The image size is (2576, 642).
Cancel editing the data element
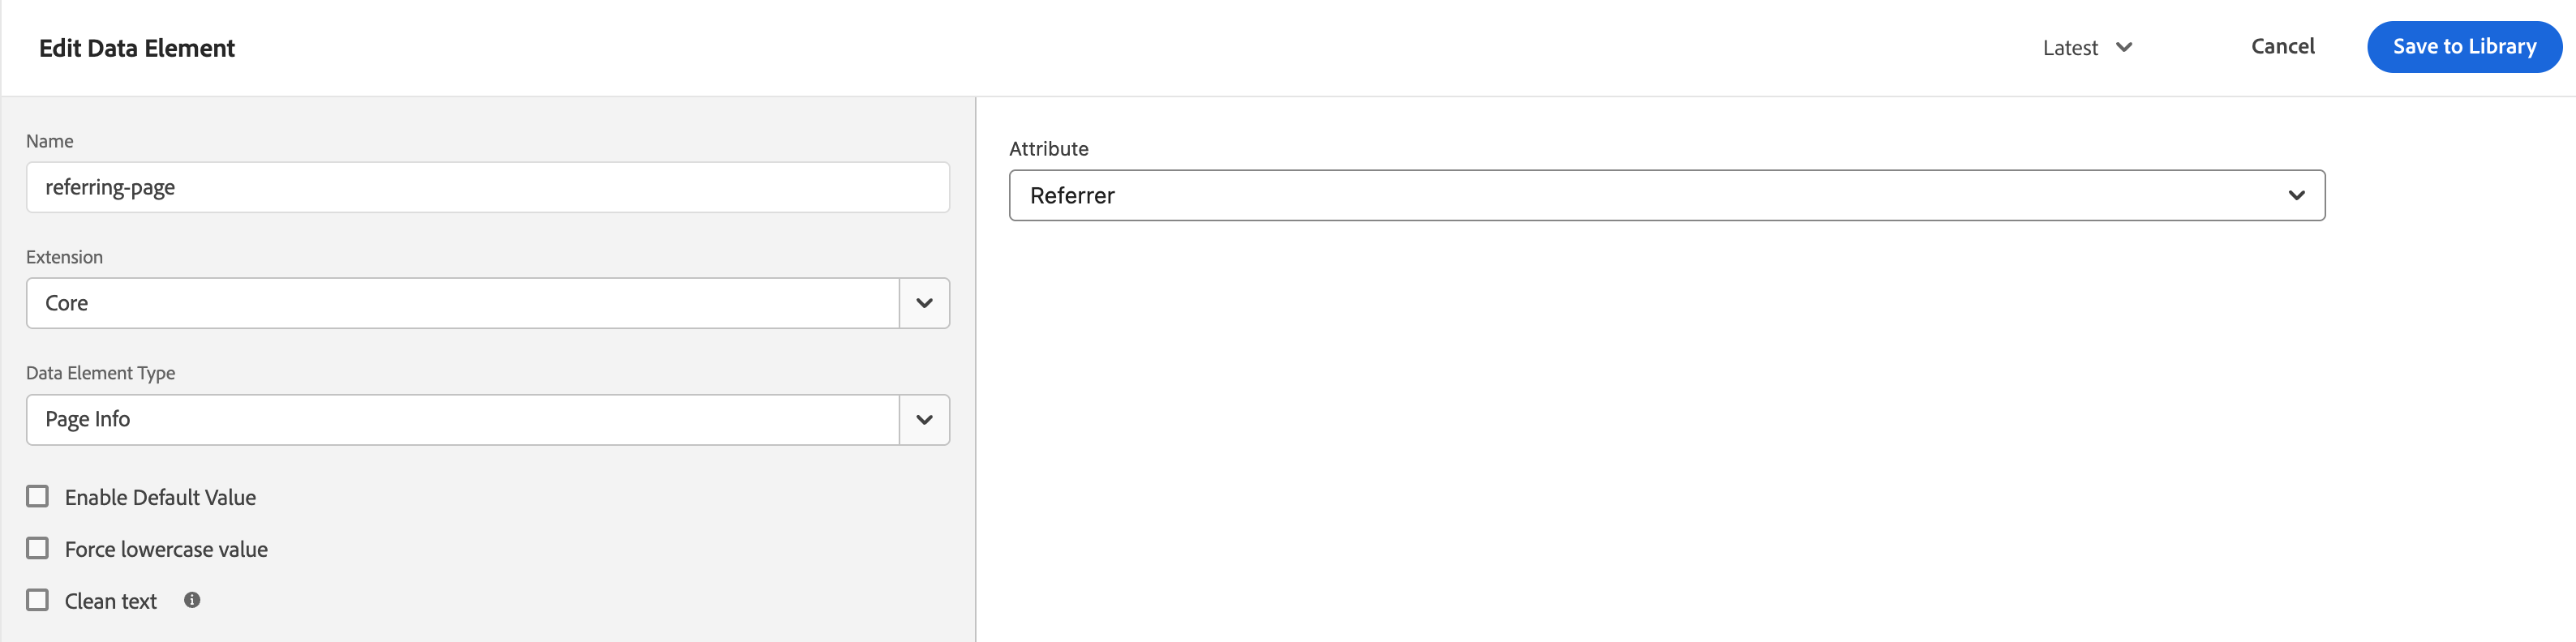click(2283, 46)
